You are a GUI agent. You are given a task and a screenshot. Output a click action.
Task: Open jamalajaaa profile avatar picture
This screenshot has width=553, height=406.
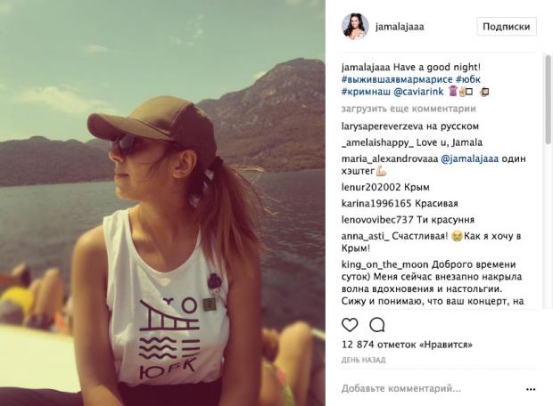click(x=355, y=27)
